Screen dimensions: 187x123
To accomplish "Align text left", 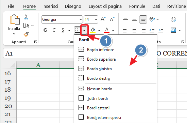I will click(125, 30).
